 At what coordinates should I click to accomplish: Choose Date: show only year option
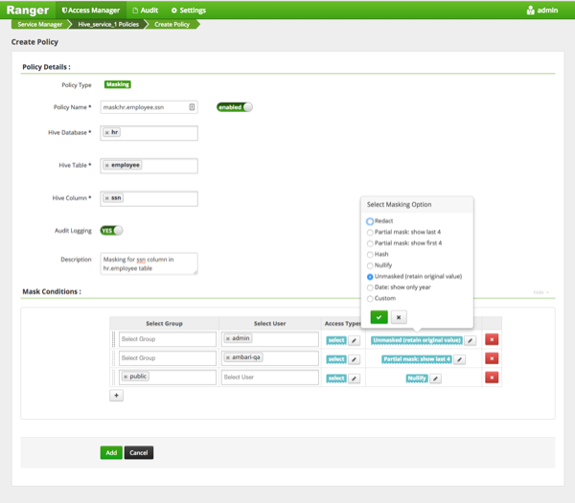pos(371,286)
